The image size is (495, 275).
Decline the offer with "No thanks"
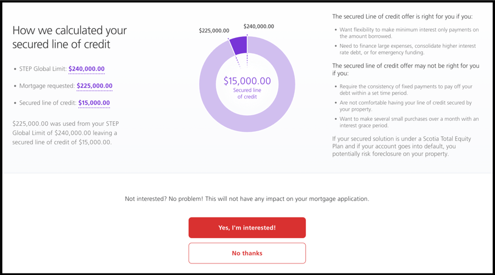pos(247,253)
